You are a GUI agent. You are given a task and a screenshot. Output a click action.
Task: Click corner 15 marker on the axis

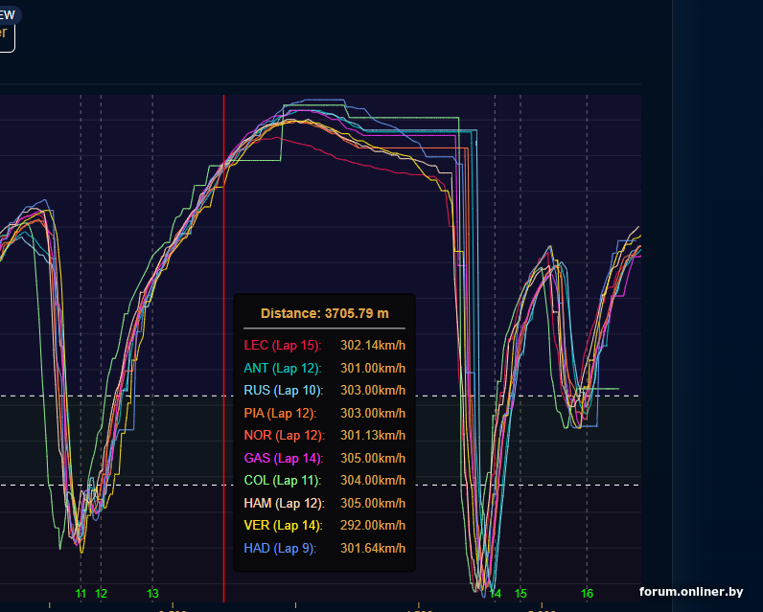520,594
